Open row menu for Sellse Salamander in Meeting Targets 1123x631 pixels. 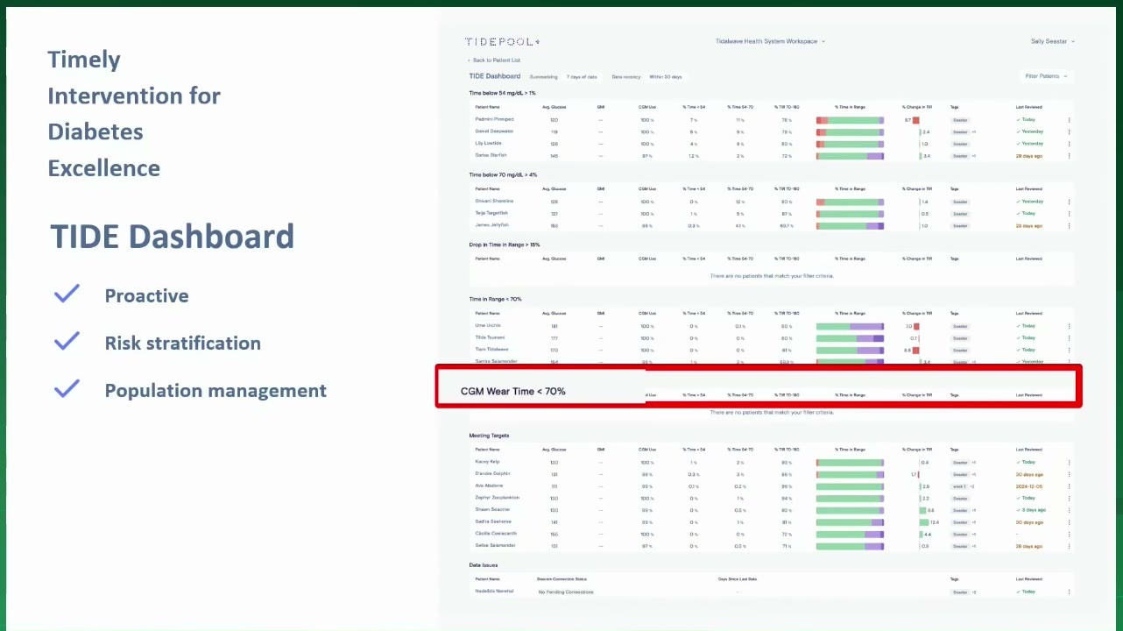click(1069, 545)
